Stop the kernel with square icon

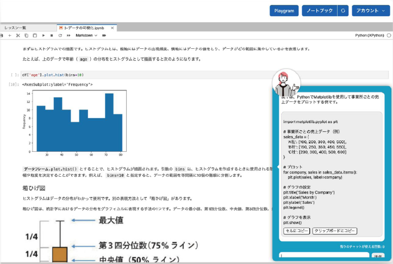click(x=52, y=35)
